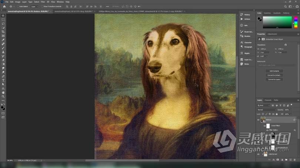Open the Image menu
The image size is (300, 168).
[x=18, y=2]
